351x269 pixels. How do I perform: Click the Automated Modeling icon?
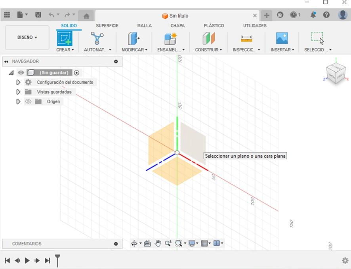pyautogui.click(x=97, y=38)
